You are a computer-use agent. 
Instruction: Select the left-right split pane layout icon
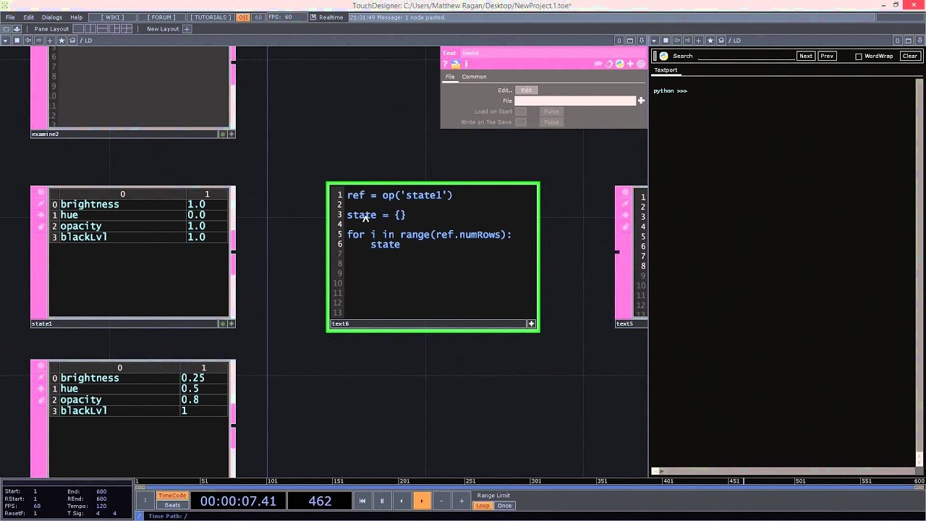point(90,29)
